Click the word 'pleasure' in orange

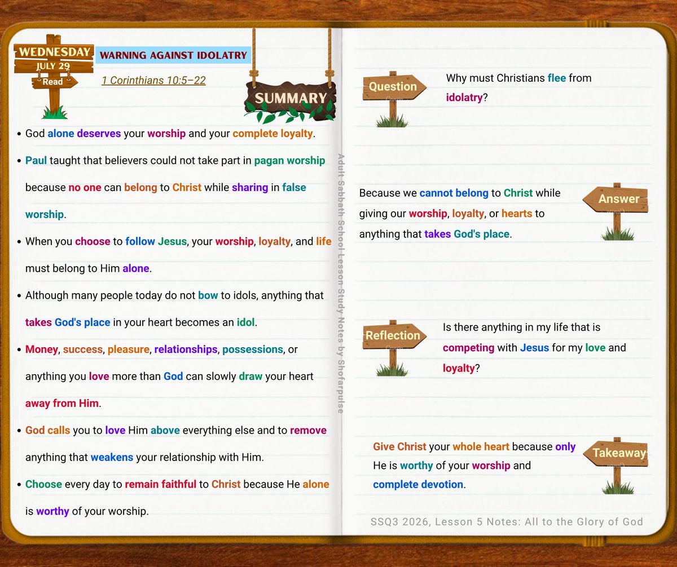(129, 349)
